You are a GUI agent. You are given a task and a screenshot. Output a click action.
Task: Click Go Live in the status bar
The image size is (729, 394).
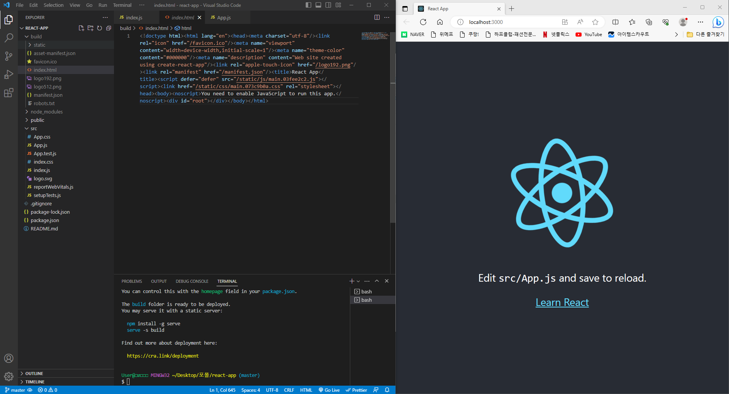[x=329, y=390]
